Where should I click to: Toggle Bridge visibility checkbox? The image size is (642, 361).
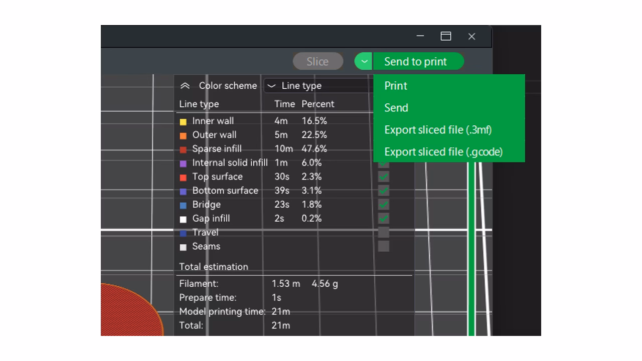[383, 205]
